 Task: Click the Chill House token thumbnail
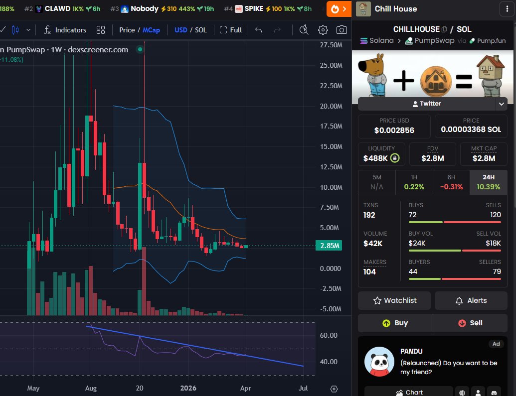point(363,8)
